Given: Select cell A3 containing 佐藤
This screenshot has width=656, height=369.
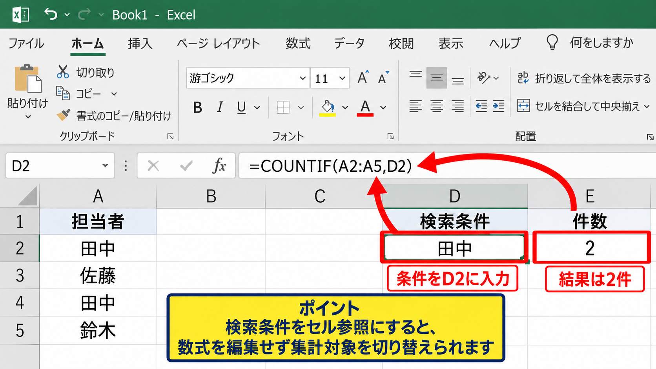Looking at the screenshot, I should (98, 276).
